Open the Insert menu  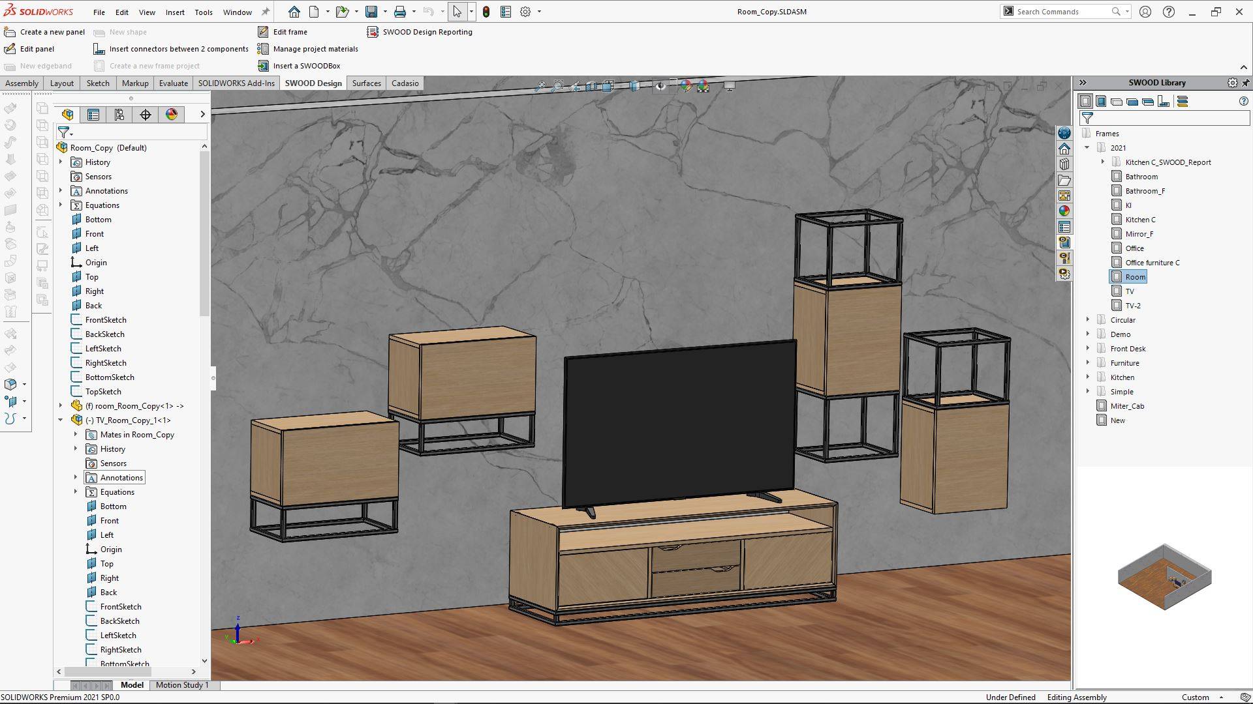pos(175,12)
